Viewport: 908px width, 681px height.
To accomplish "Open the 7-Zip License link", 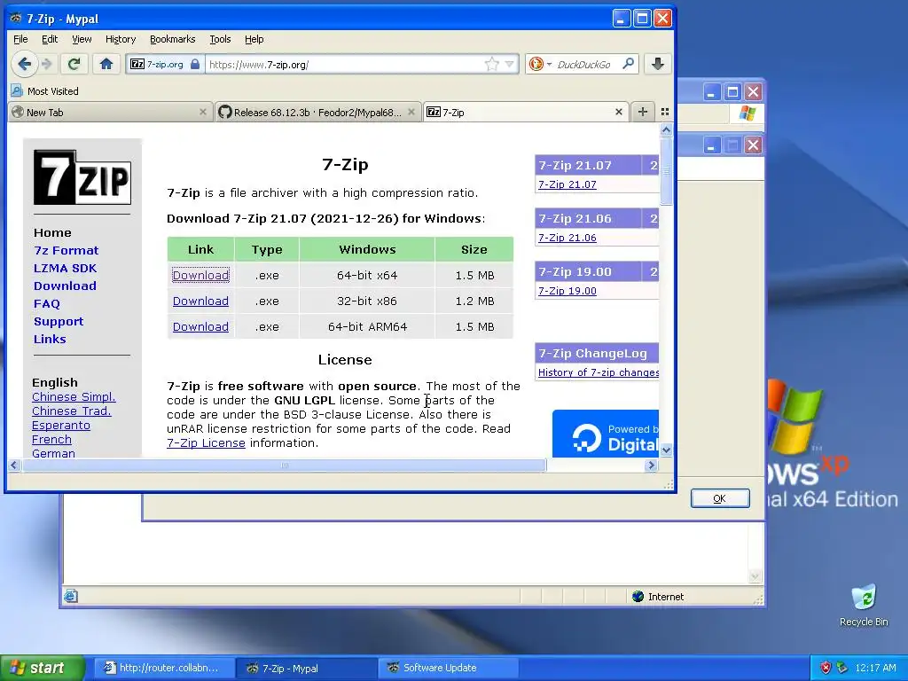I will (x=206, y=443).
